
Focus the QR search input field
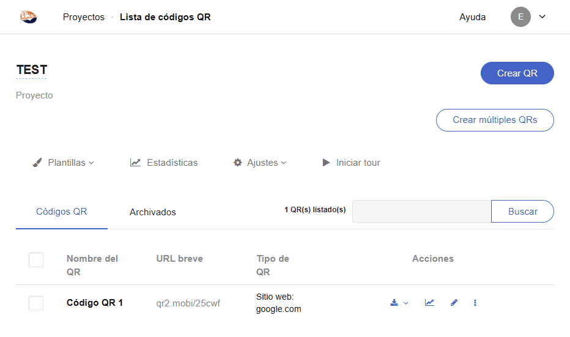[422, 212]
